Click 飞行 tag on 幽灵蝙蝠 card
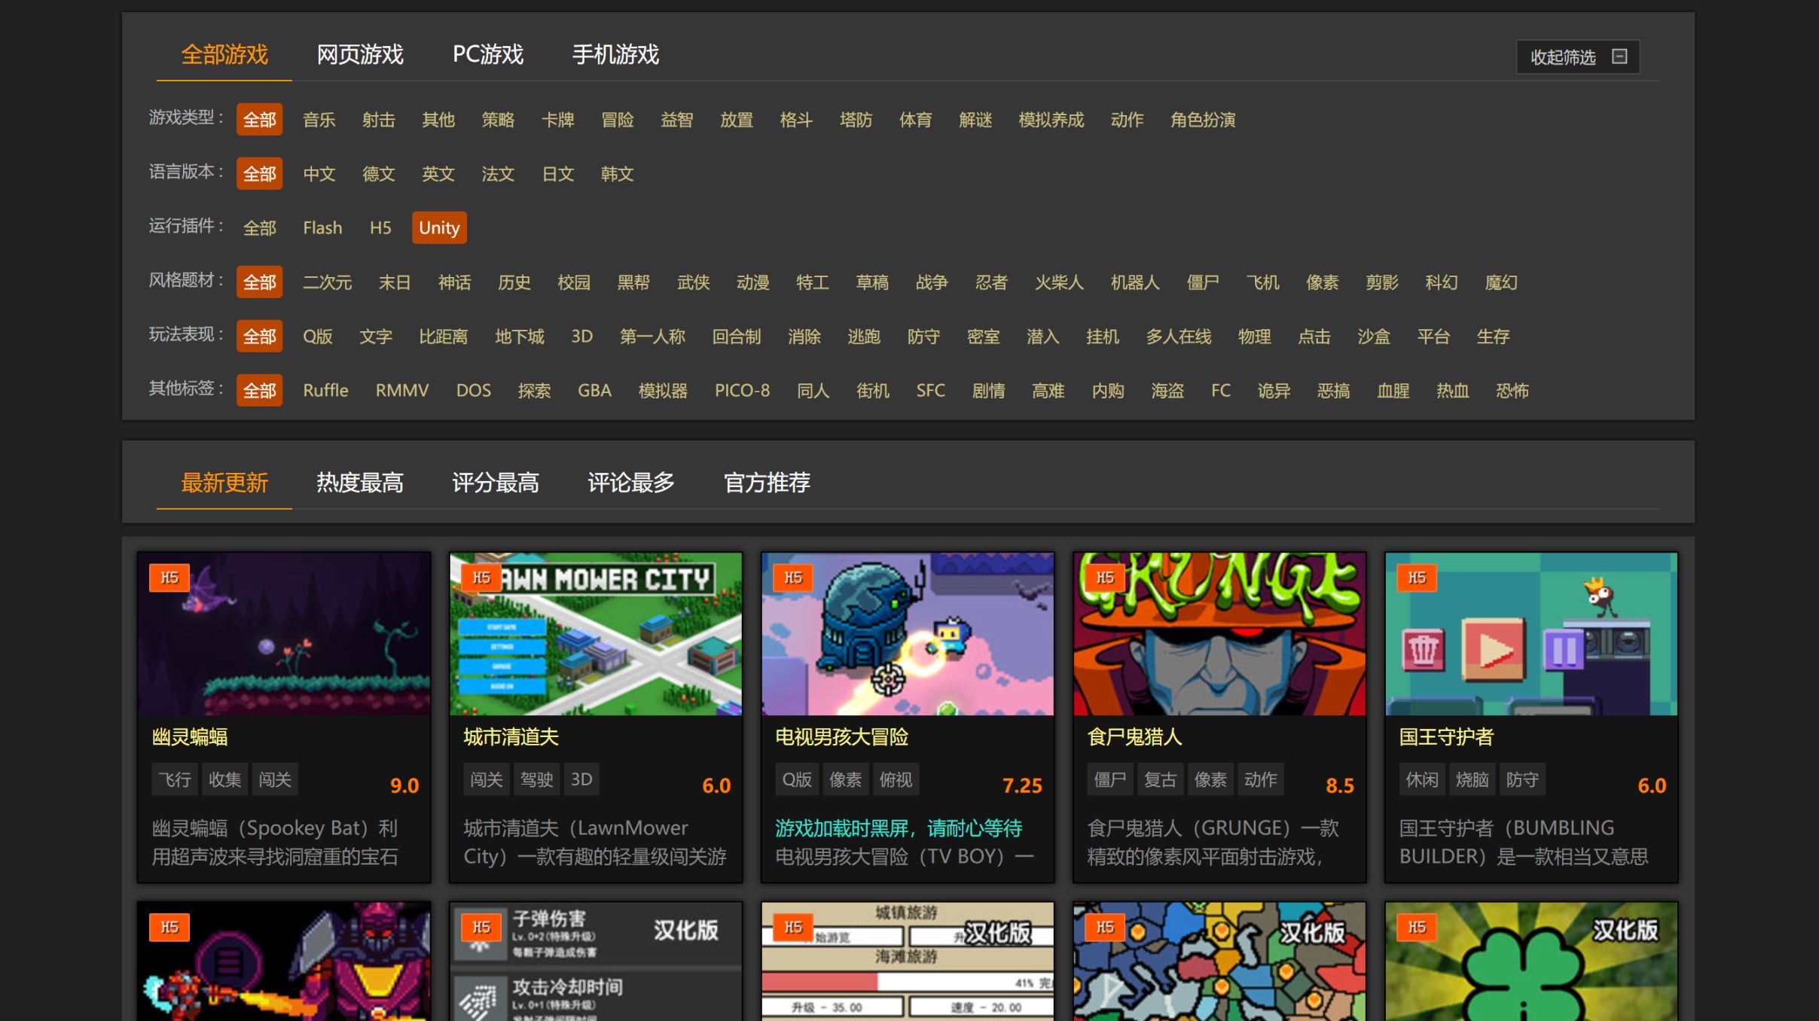The height and width of the screenshot is (1021, 1819). tap(175, 779)
